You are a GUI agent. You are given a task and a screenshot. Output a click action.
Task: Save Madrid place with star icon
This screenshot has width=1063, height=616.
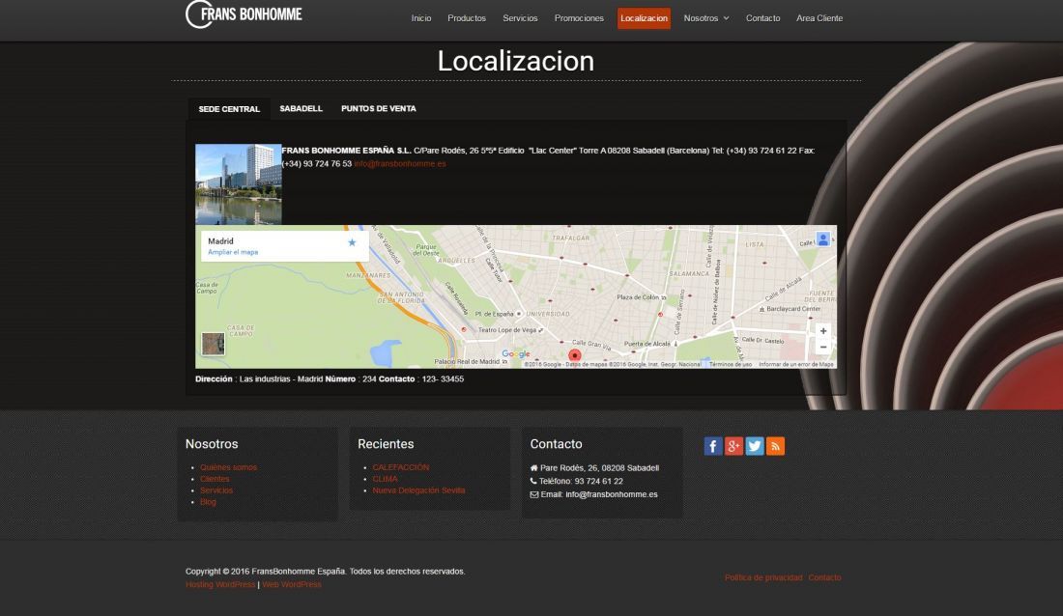tap(352, 242)
